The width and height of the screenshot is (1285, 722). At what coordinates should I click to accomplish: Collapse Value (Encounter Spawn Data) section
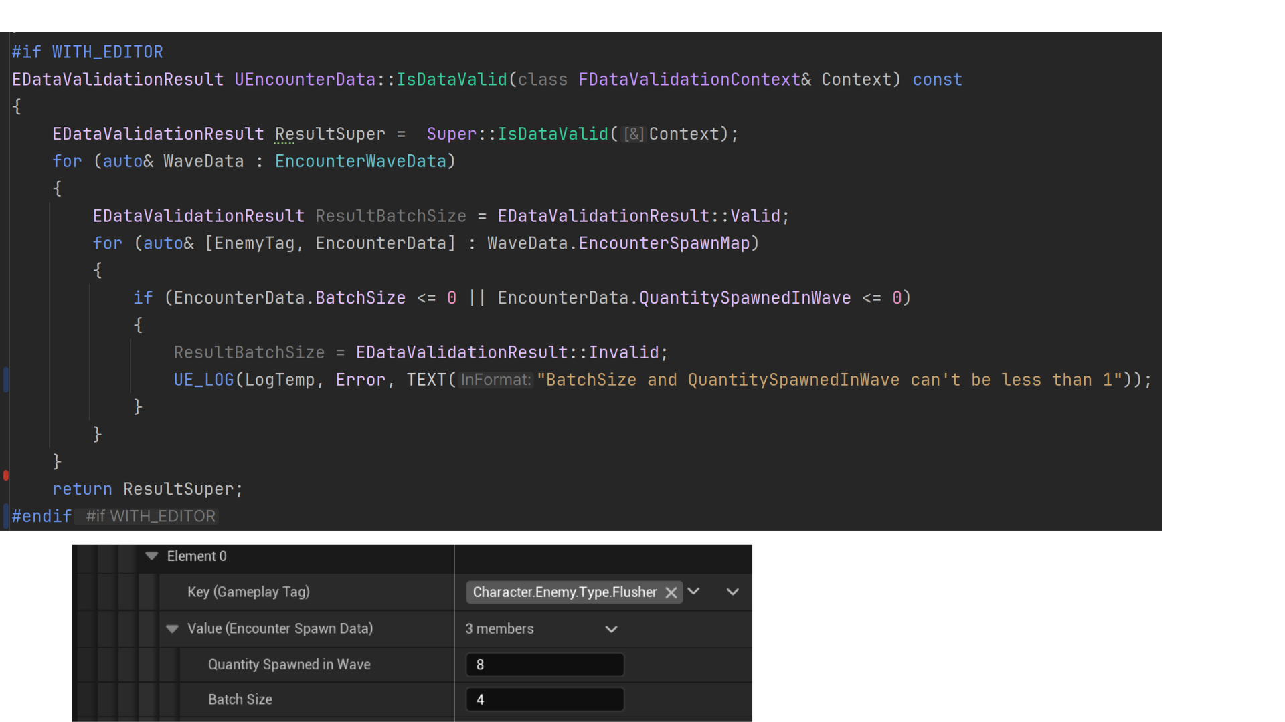point(172,629)
